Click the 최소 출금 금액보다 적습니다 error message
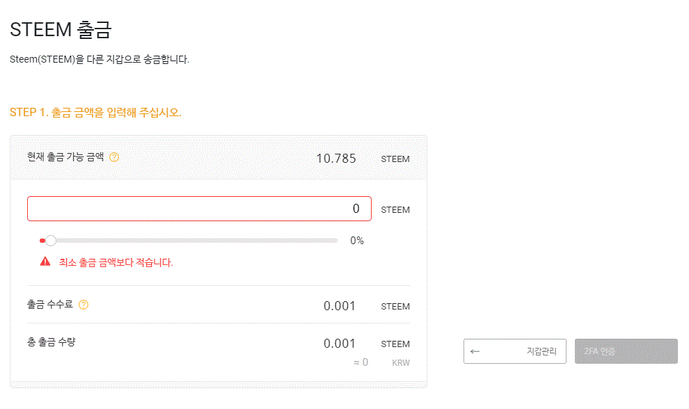Screen dimensions: 689x409 coord(116,262)
